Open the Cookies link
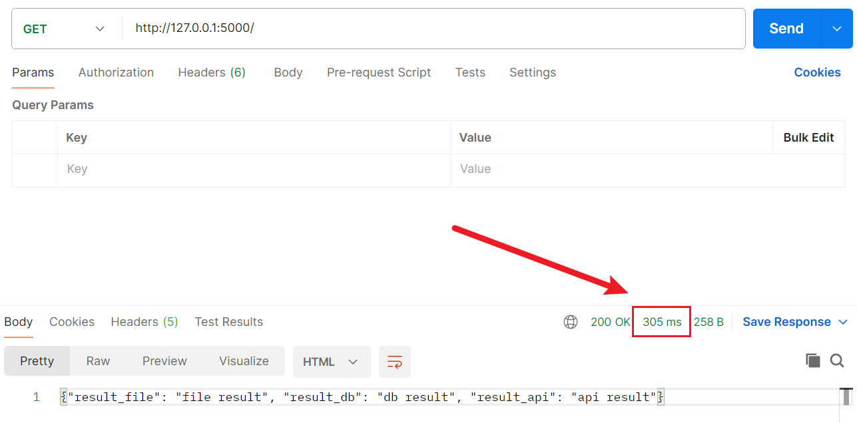Screen dimensions: 857x423 tap(817, 72)
